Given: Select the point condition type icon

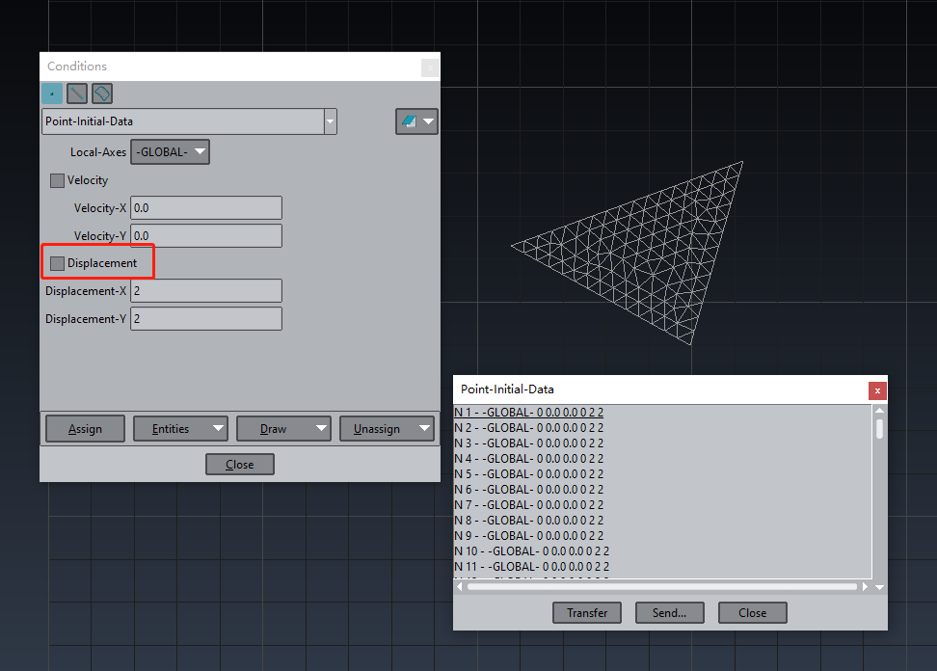Looking at the screenshot, I should 52,94.
